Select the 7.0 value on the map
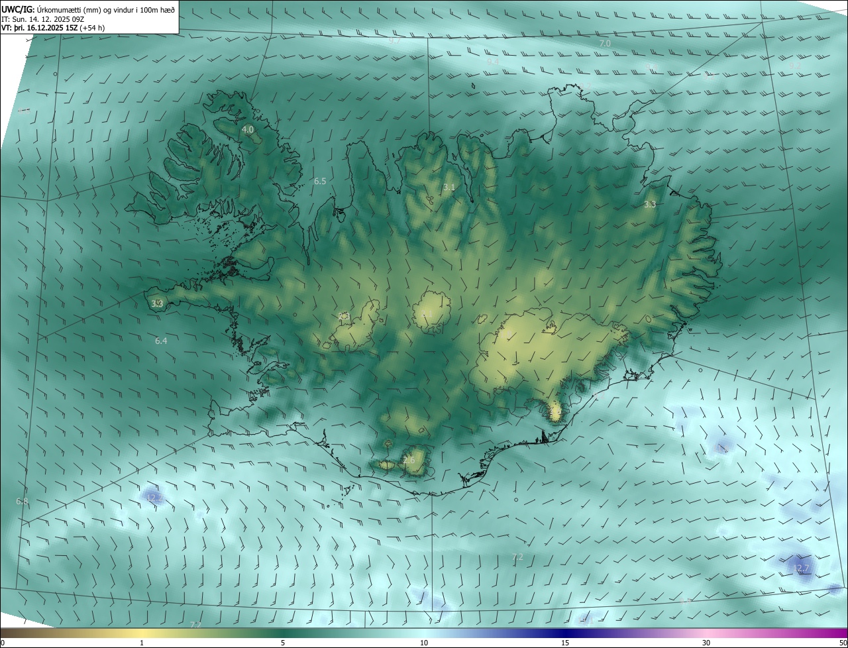848x648 pixels. (605, 43)
